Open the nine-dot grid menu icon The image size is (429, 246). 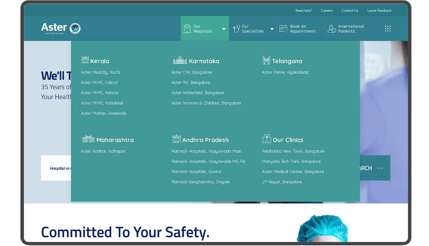click(x=388, y=28)
